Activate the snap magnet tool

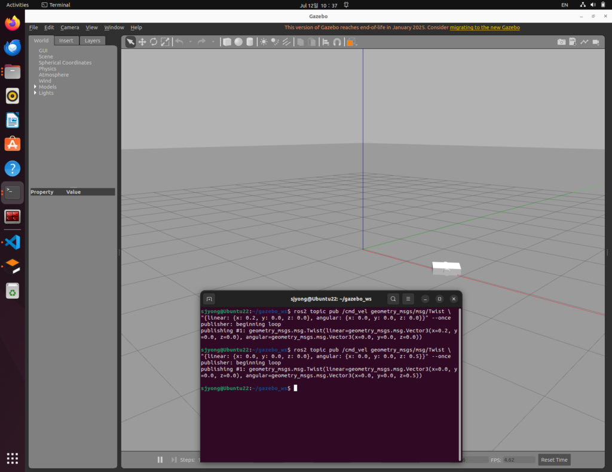click(x=337, y=42)
